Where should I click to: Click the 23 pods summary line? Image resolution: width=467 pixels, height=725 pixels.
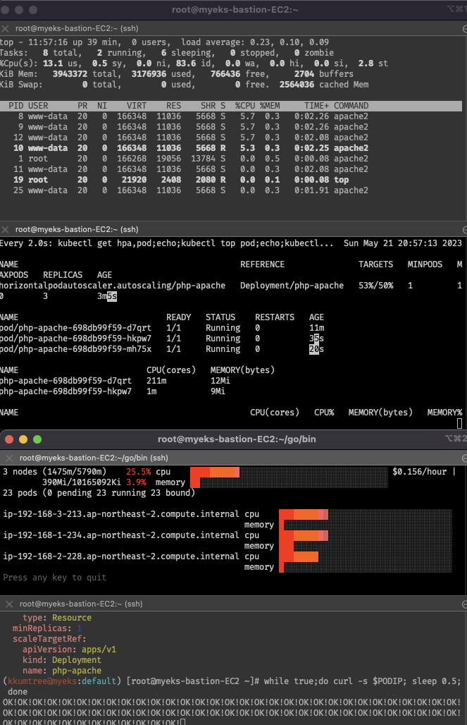99,493
